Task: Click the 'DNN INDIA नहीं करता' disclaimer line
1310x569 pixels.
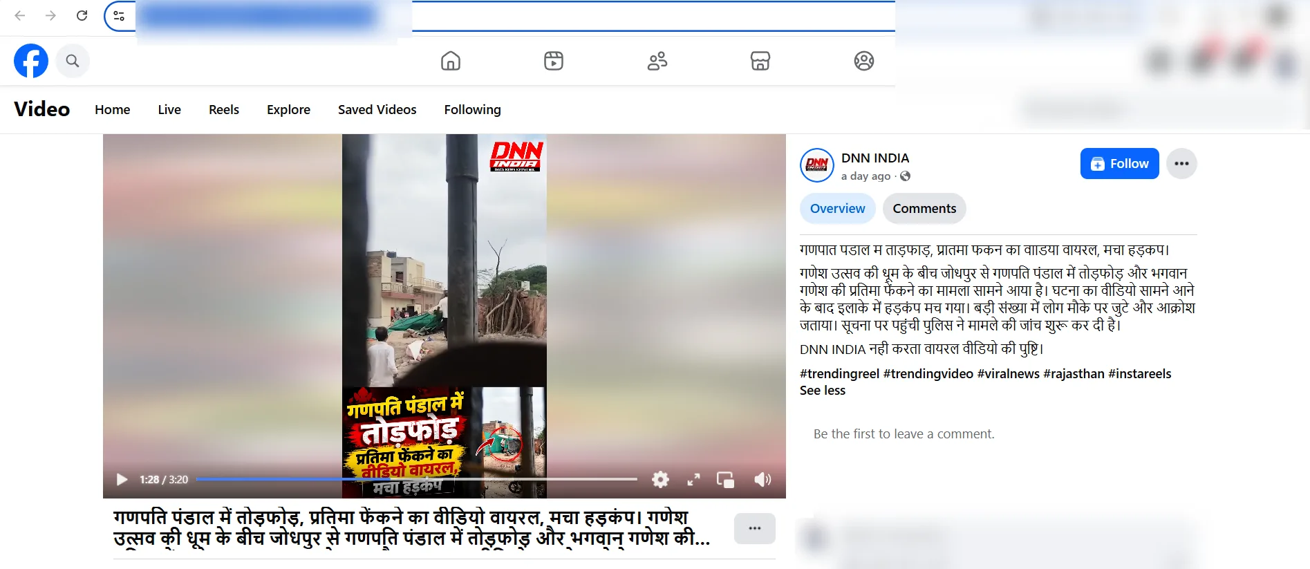Action: [921, 349]
